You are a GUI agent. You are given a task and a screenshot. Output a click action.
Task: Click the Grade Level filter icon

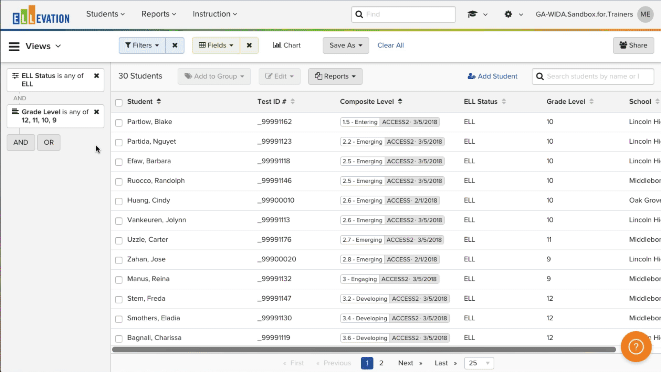point(15,112)
